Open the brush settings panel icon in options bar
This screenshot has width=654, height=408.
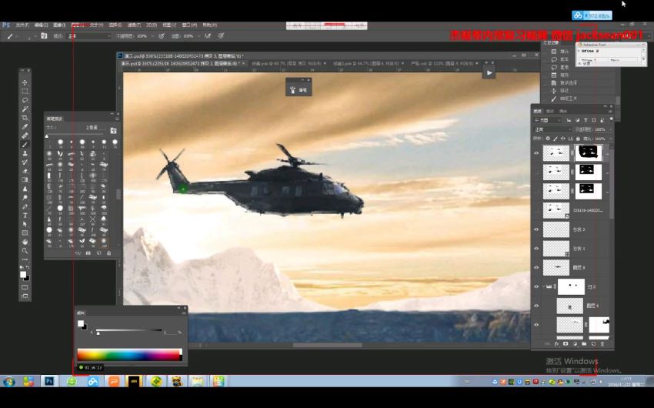(44, 36)
